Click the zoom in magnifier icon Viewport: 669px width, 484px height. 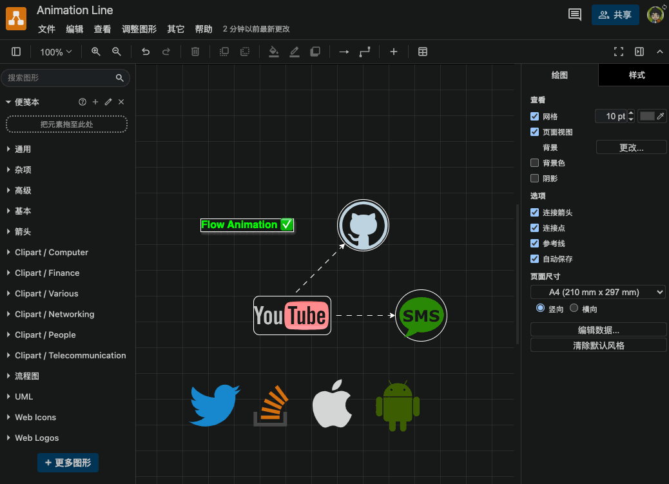96,52
